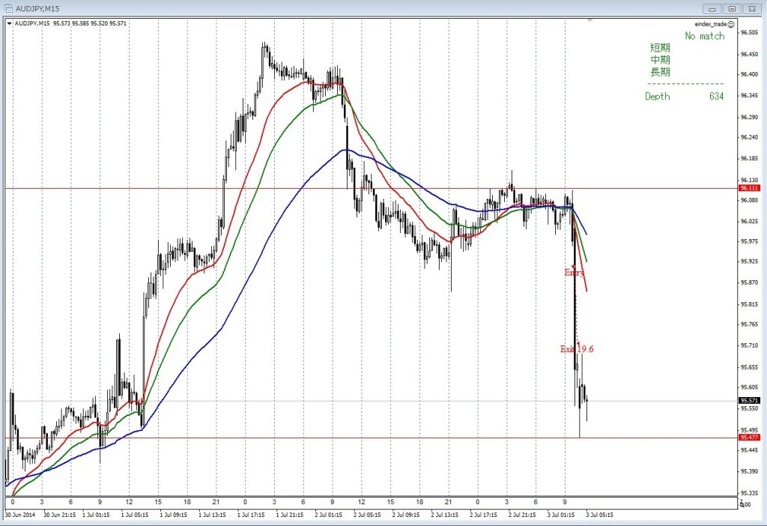Click the red 96.111 price level tag
The width and height of the screenshot is (767, 526).
click(x=749, y=188)
